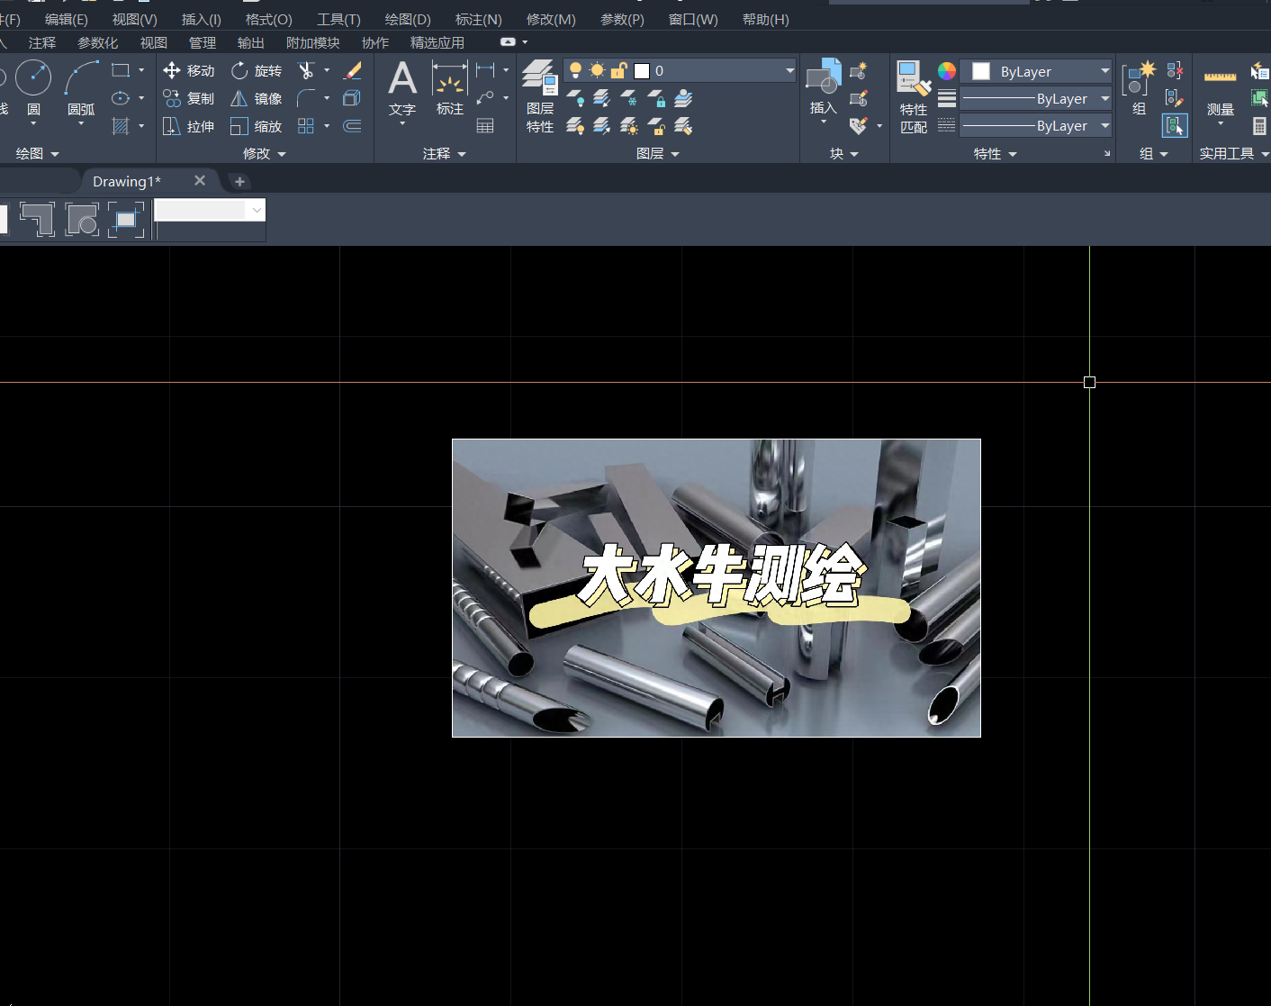Open the Draw (绘图(D)) menu
Image resolution: width=1271 pixels, height=1006 pixels.
pyautogui.click(x=407, y=19)
